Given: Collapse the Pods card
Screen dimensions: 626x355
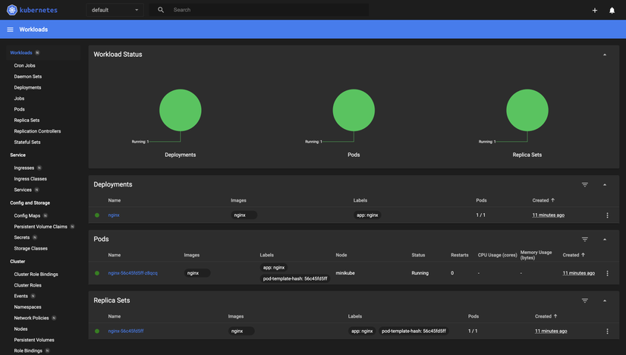Looking at the screenshot, I should point(605,239).
